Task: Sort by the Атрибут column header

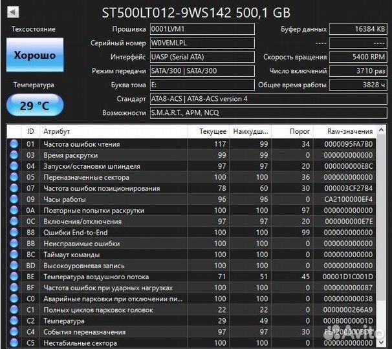Action: (x=113, y=131)
